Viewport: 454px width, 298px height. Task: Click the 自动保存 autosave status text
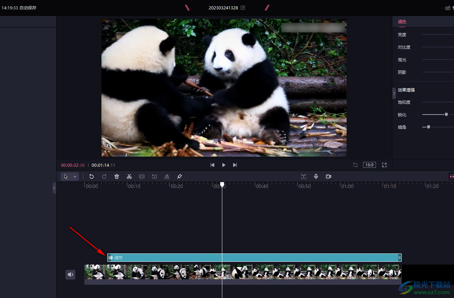click(28, 8)
